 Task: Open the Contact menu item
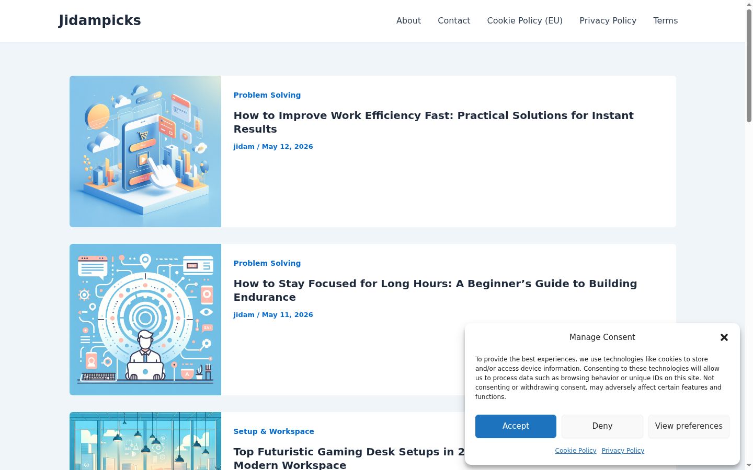click(x=454, y=20)
